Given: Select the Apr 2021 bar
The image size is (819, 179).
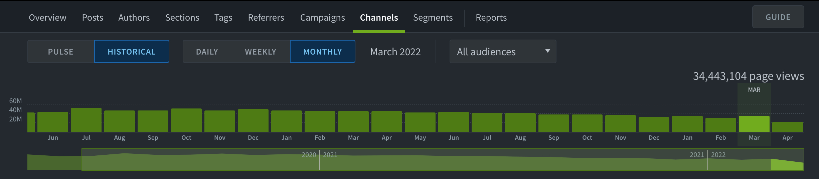Looking at the screenshot, I should [387, 121].
